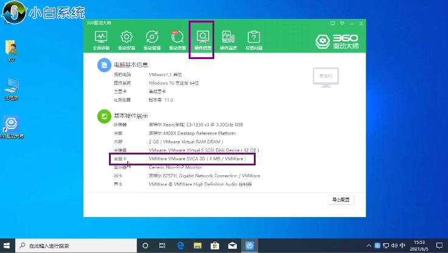Click the blue 360 tray icon
This screenshot has height=253, width=448.
click(x=377, y=246)
